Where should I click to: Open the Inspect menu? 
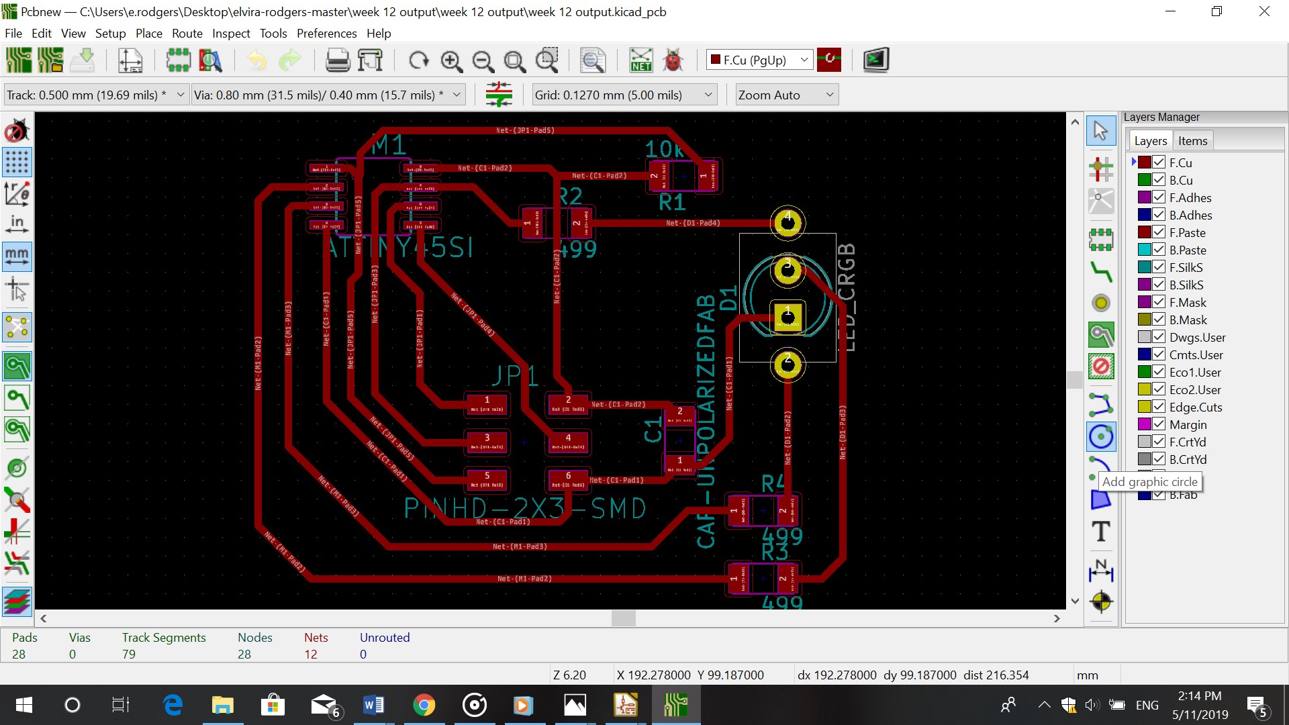[x=231, y=34]
